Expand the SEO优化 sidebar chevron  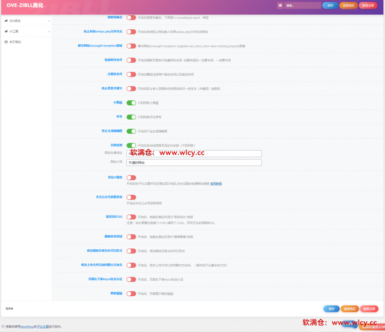49,21
